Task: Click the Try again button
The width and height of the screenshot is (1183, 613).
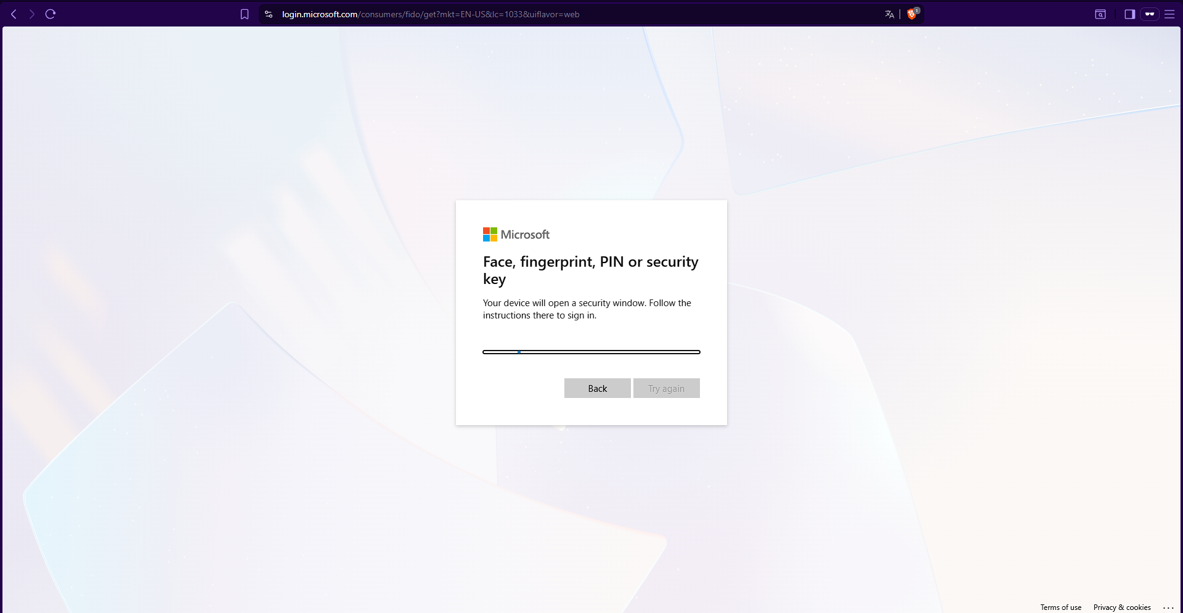Action: 667,388
